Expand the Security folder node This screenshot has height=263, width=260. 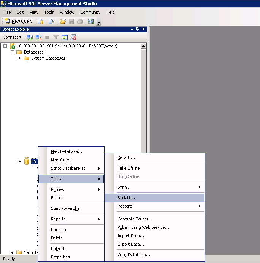(12, 252)
